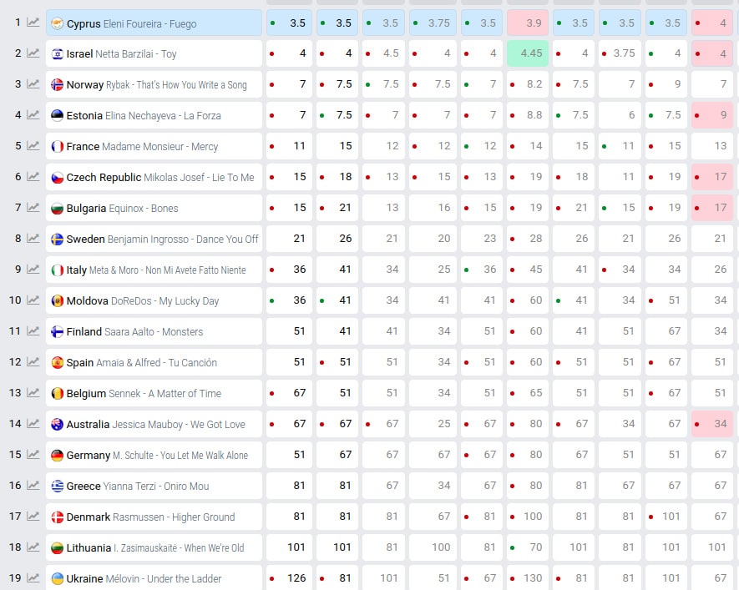Open the odds history chart icon for Australia
This screenshot has width=739, height=590.
[x=33, y=424]
